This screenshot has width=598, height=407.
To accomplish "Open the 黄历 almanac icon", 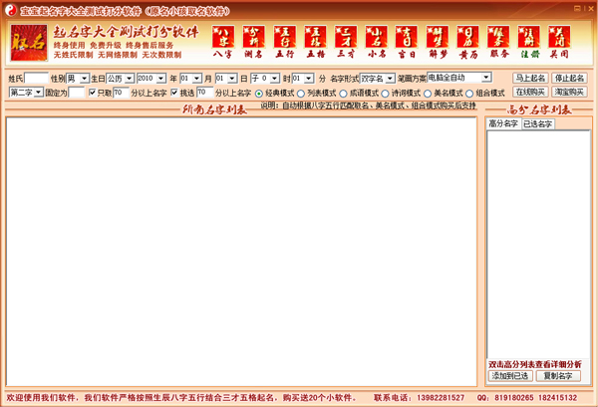I will (x=470, y=41).
